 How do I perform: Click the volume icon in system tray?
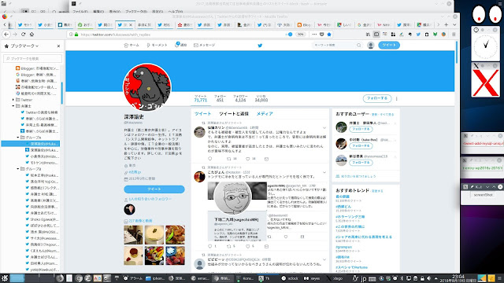coord(428,278)
